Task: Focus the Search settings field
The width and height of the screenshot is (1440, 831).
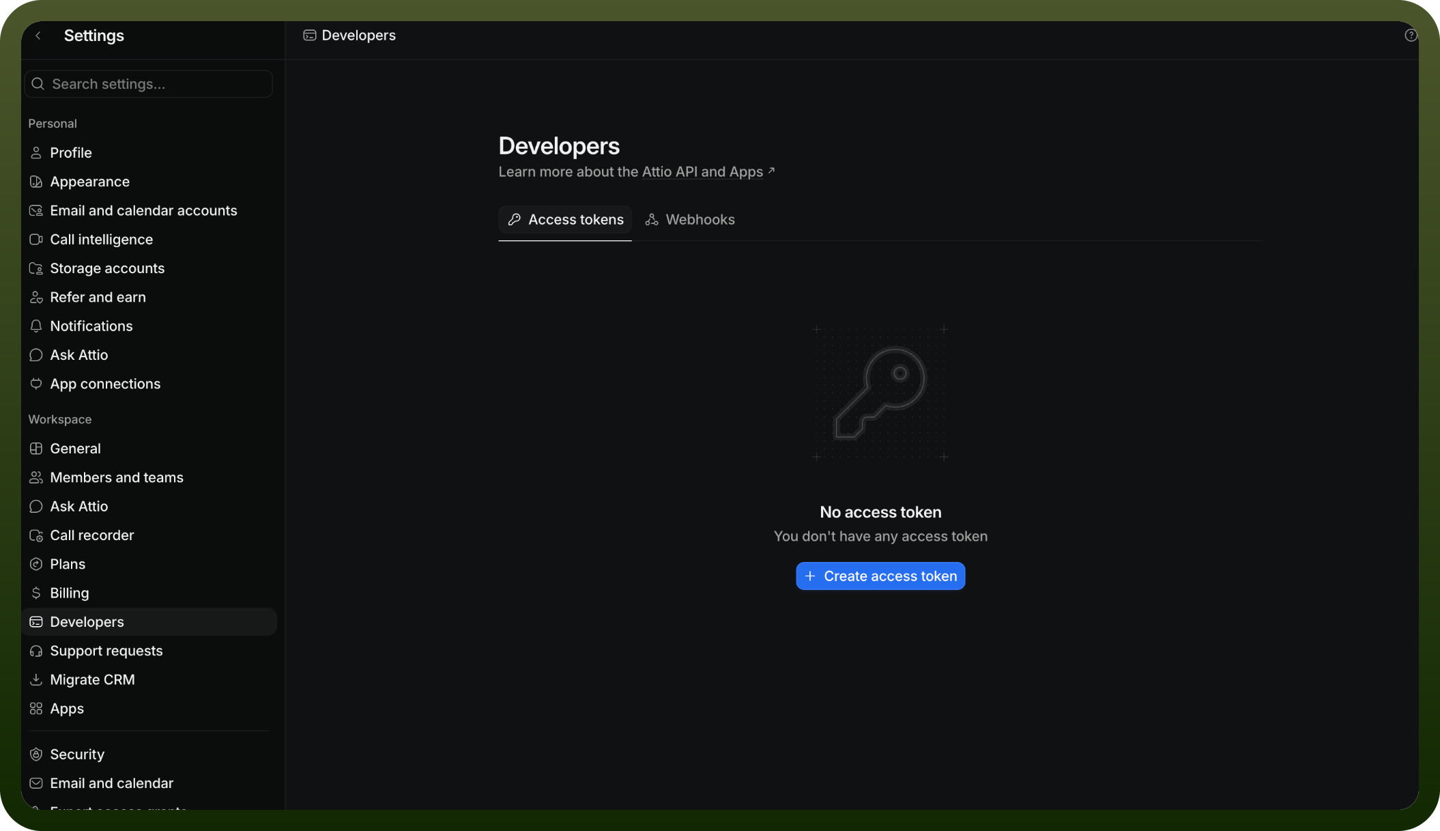Action: click(x=149, y=84)
